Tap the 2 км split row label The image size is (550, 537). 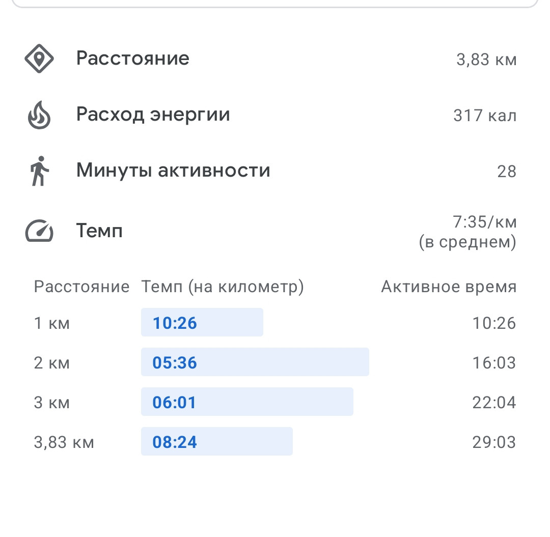click(x=51, y=363)
